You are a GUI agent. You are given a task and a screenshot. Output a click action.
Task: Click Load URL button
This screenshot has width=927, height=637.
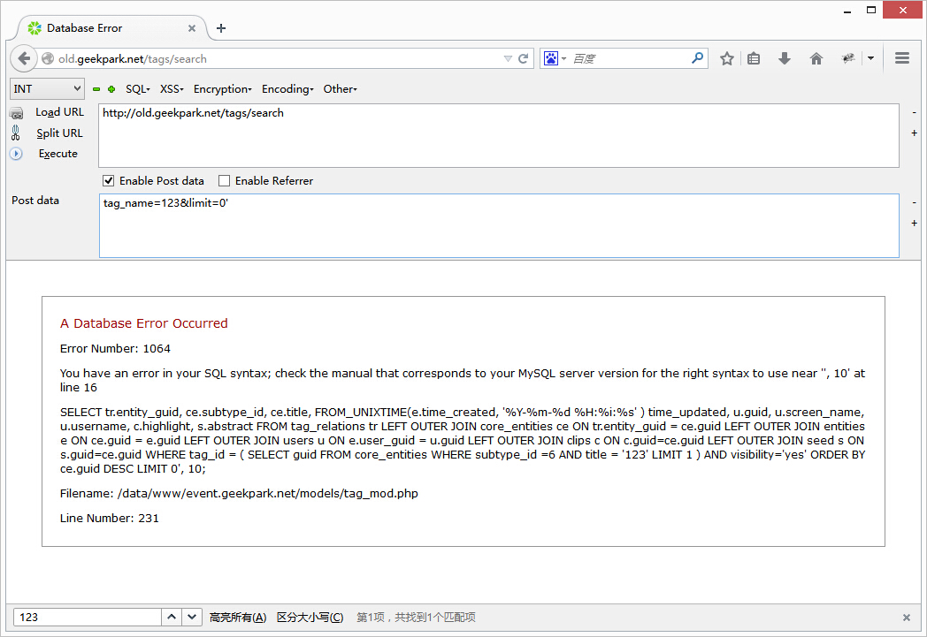[60, 112]
